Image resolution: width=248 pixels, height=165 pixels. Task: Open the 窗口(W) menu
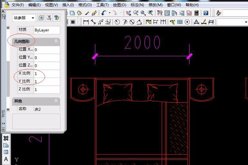tap(174, 5)
